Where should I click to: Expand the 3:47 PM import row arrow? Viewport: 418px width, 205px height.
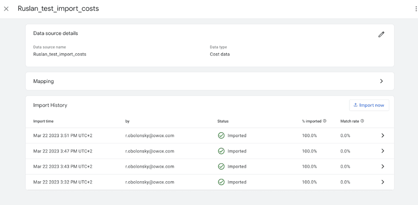382,151
